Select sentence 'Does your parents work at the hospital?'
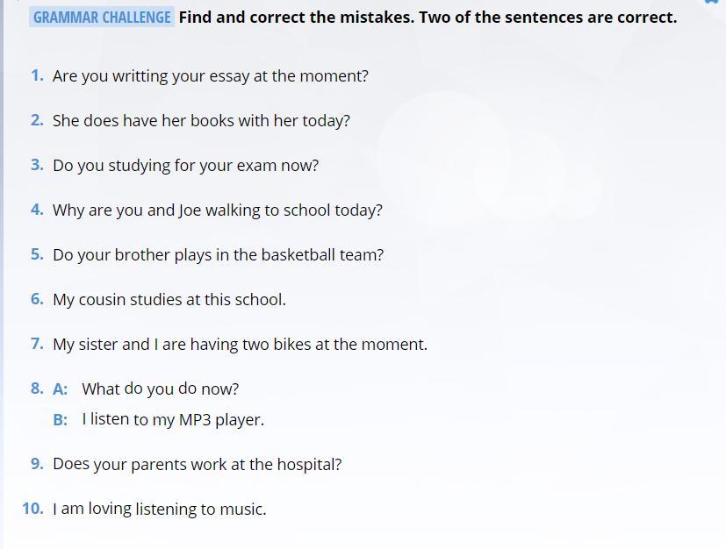This screenshot has height=549, width=726. coord(197,465)
